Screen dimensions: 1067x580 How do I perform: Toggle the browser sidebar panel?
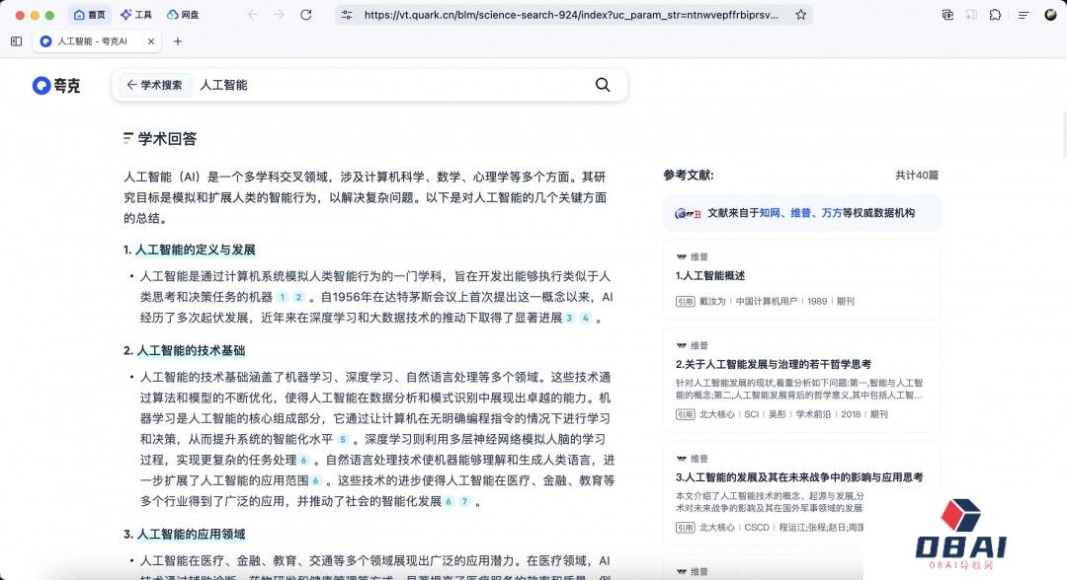(16, 41)
